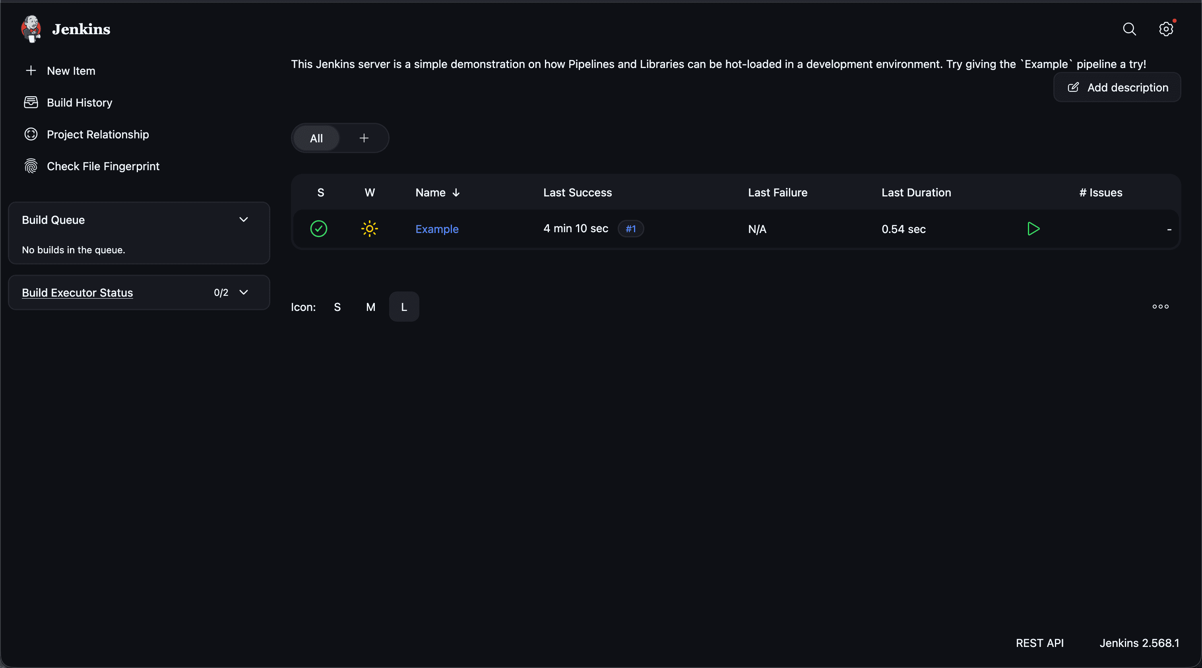
Task: Click the server description text
Action: coord(718,64)
